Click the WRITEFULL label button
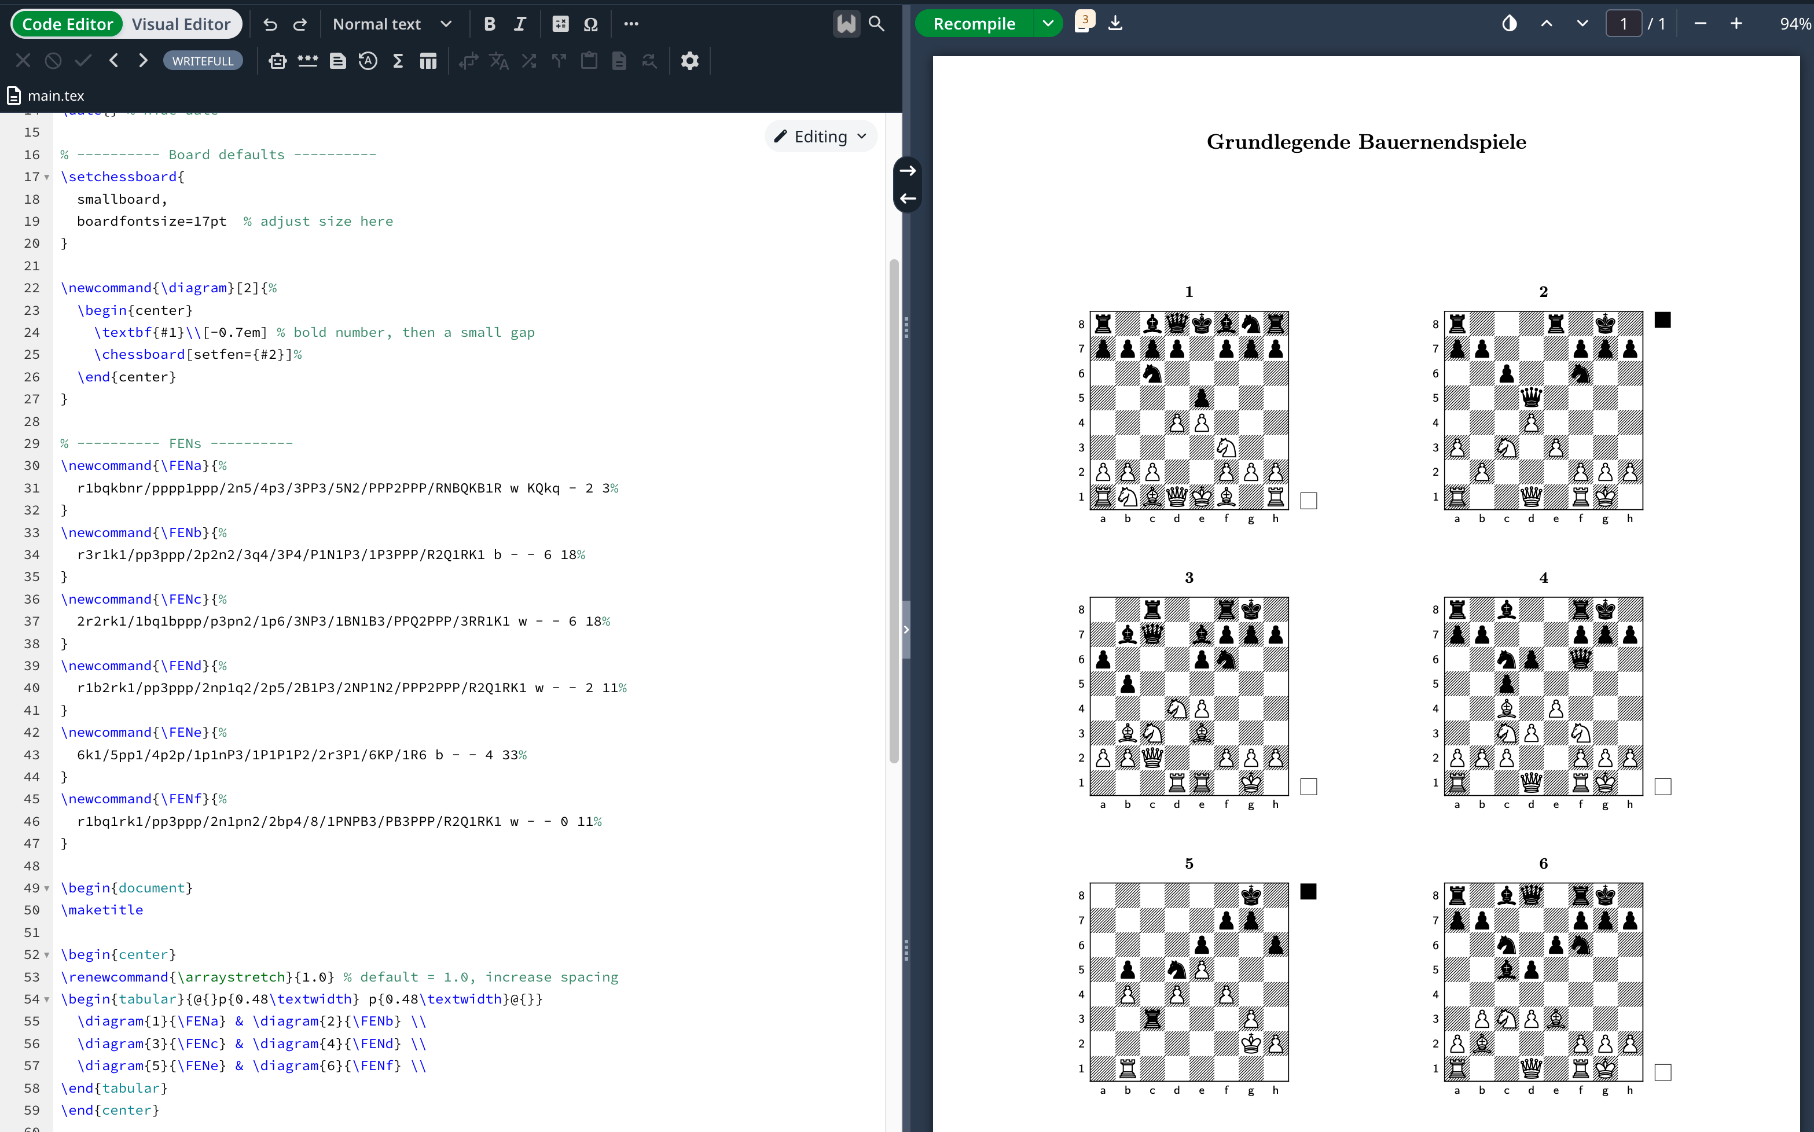This screenshot has width=1814, height=1132. tap(203, 61)
